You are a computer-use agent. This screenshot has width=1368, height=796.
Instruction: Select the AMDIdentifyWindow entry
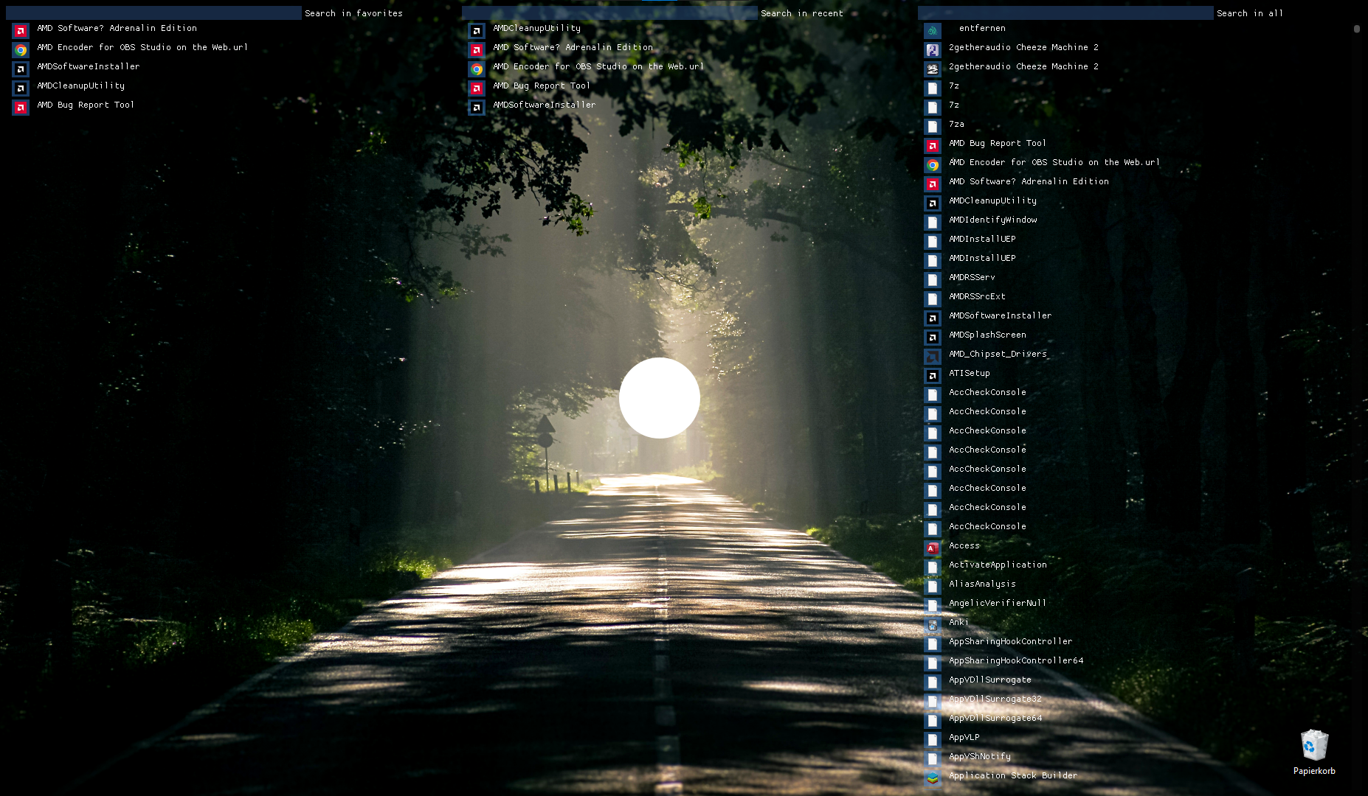[x=992, y=220]
